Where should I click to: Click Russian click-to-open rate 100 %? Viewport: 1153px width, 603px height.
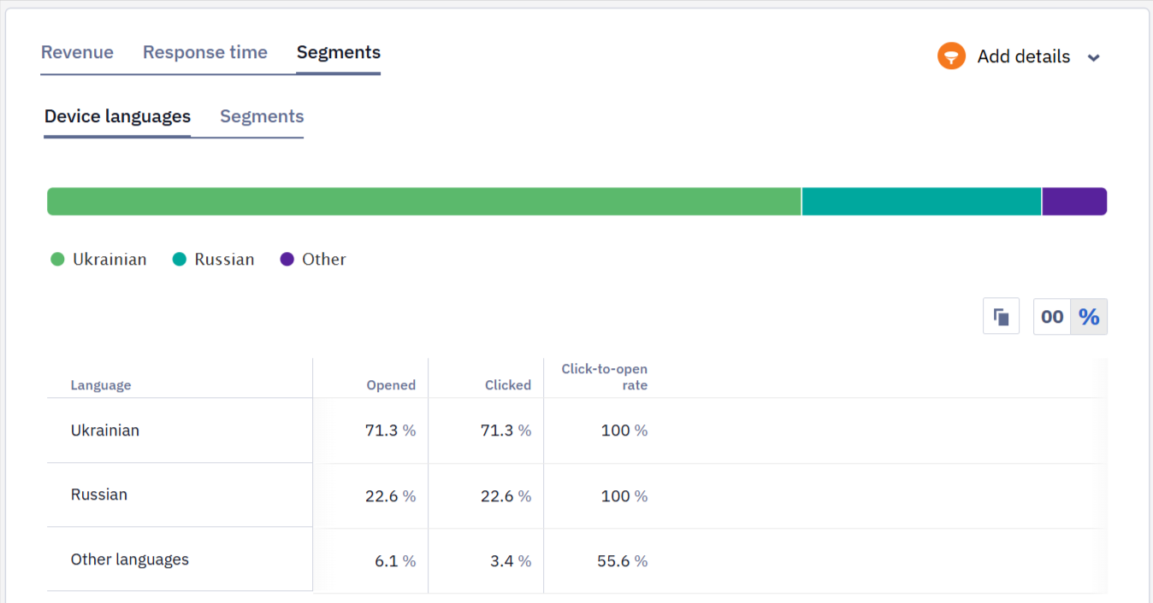(624, 496)
